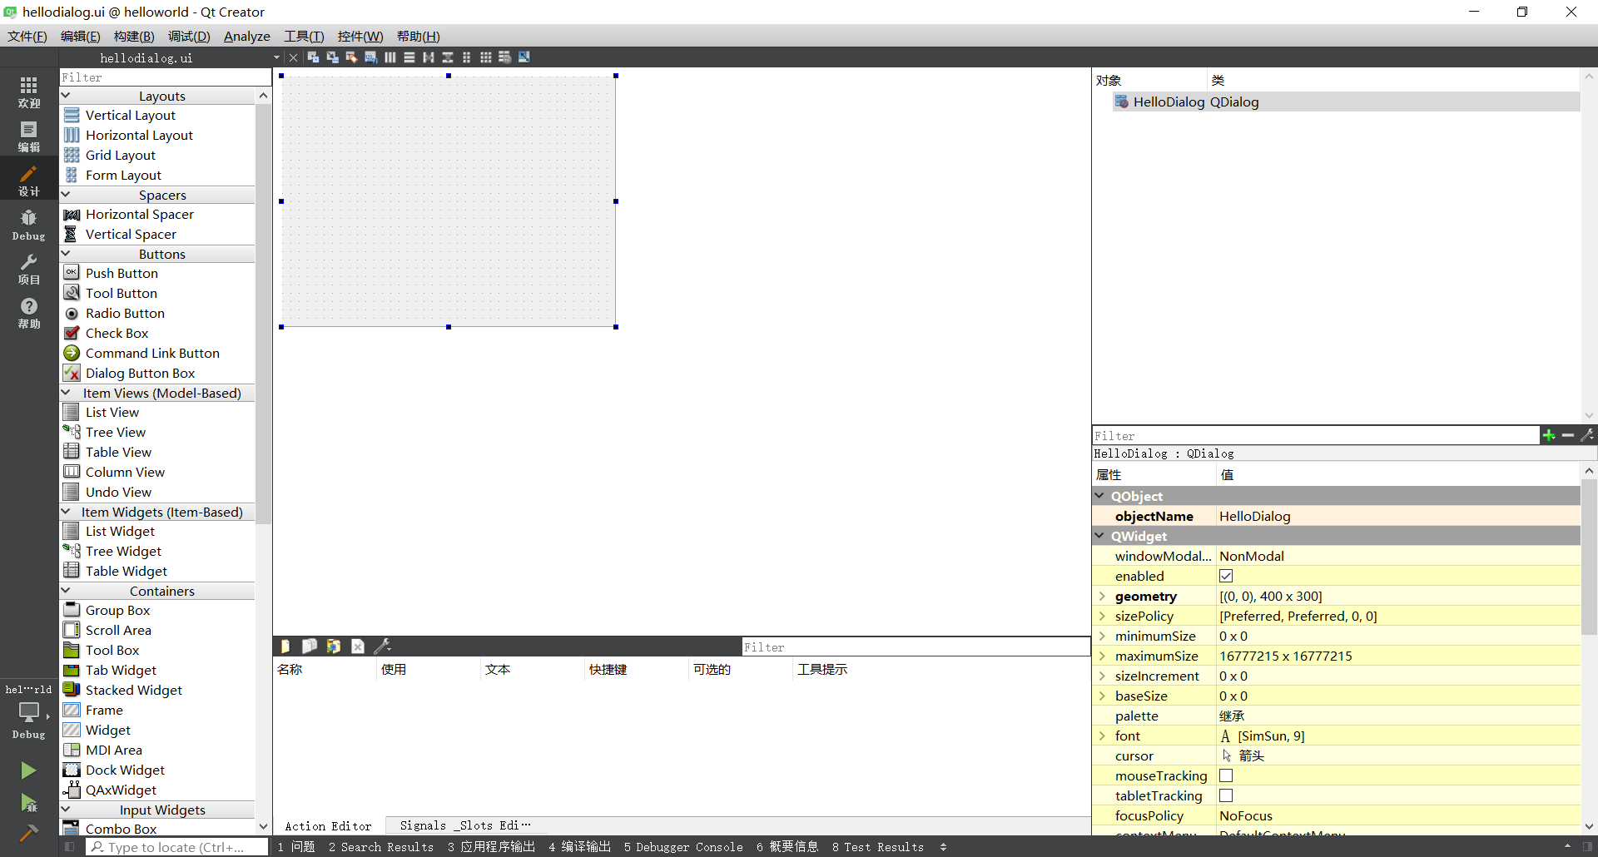Apply Lay Out Vertically in Splitter
The height and width of the screenshot is (857, 1598).
coord(448,57)
